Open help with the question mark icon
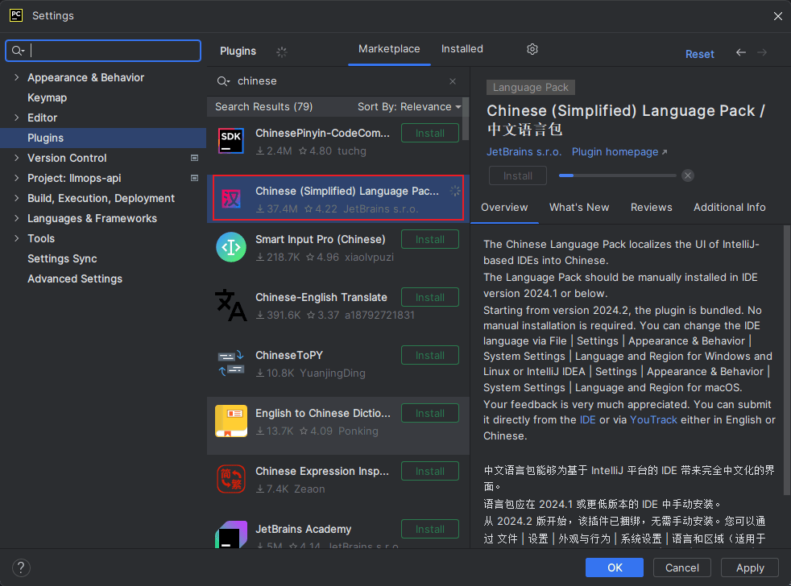The width and height of the screenshot is (791, 586). pos(22,567)
